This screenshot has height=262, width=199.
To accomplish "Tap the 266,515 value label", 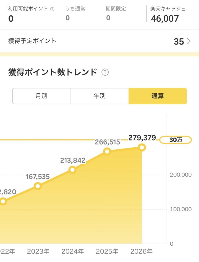I will (x=107, y=142).
